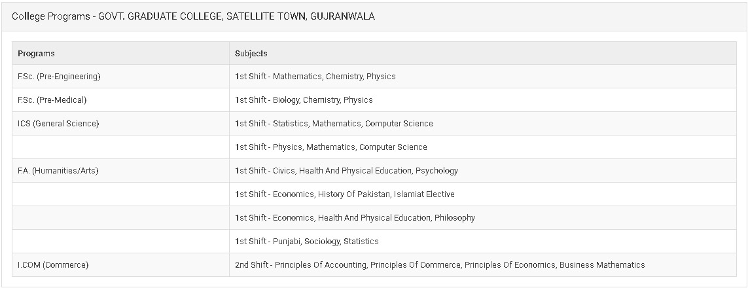
Task: Click Statistics, Mathematics, Computer Science row
Action: click(334, 124)
